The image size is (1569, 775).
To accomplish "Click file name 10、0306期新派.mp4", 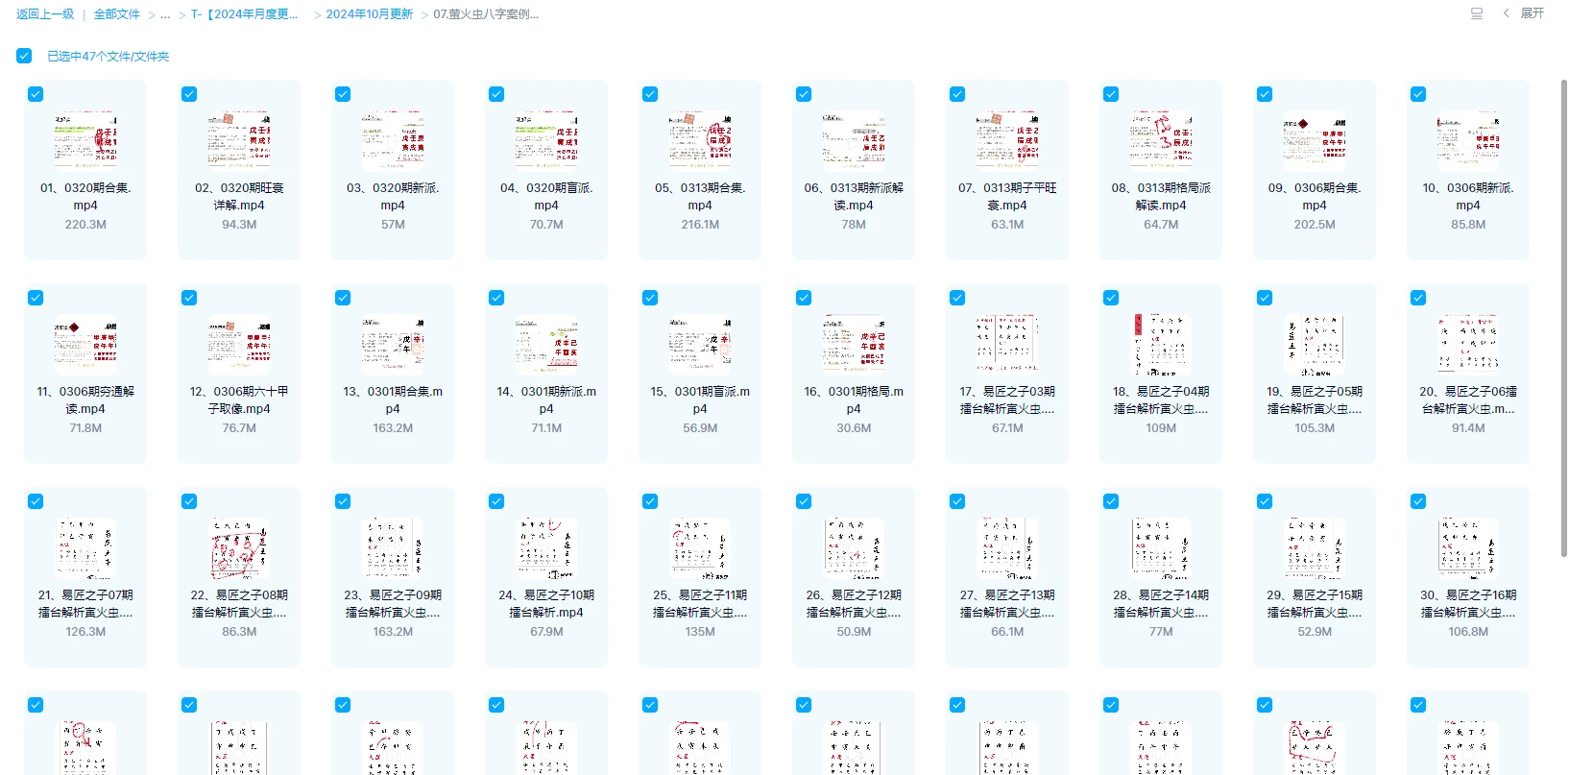I will tap(1468, 197).
